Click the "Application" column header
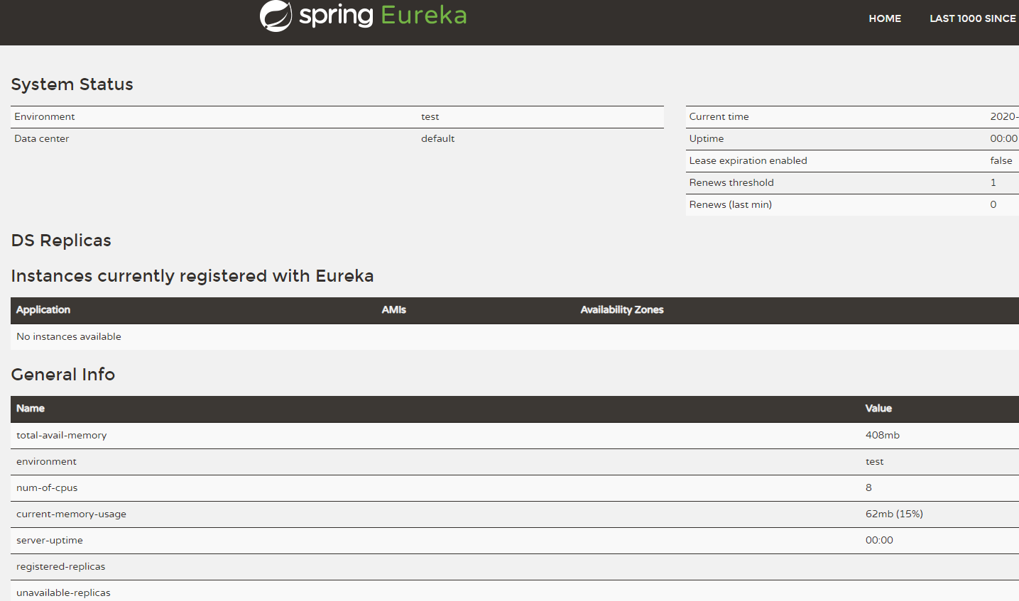 point(43,310)
